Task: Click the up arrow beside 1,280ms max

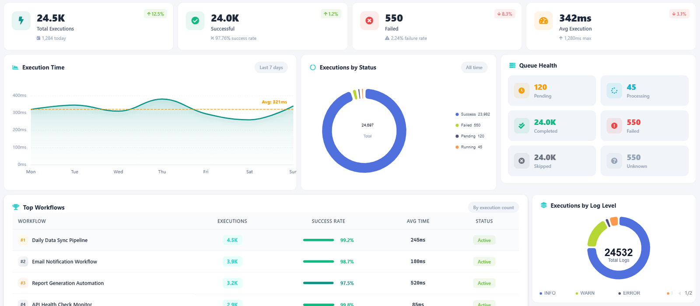Action: [x=561, y=38]
